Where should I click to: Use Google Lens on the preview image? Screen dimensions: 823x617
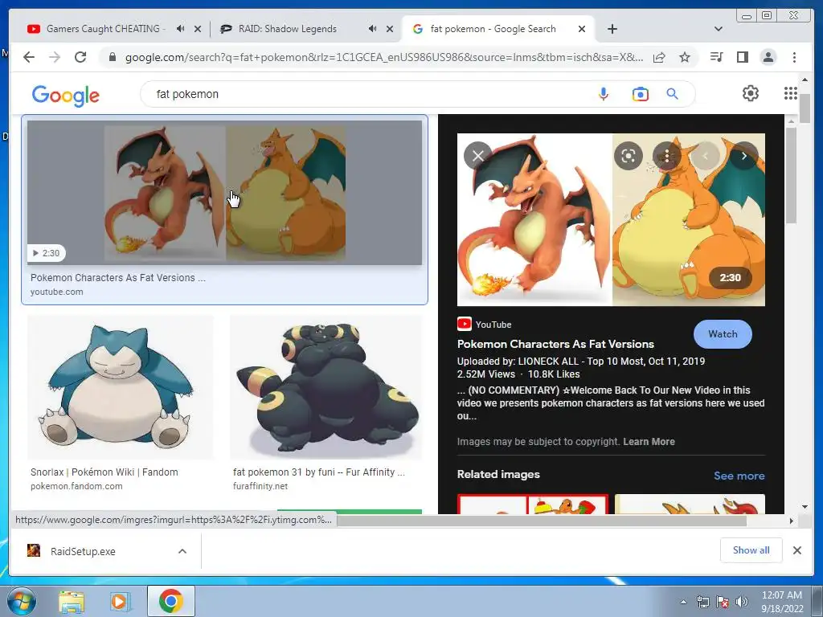(x=629, y=156)
